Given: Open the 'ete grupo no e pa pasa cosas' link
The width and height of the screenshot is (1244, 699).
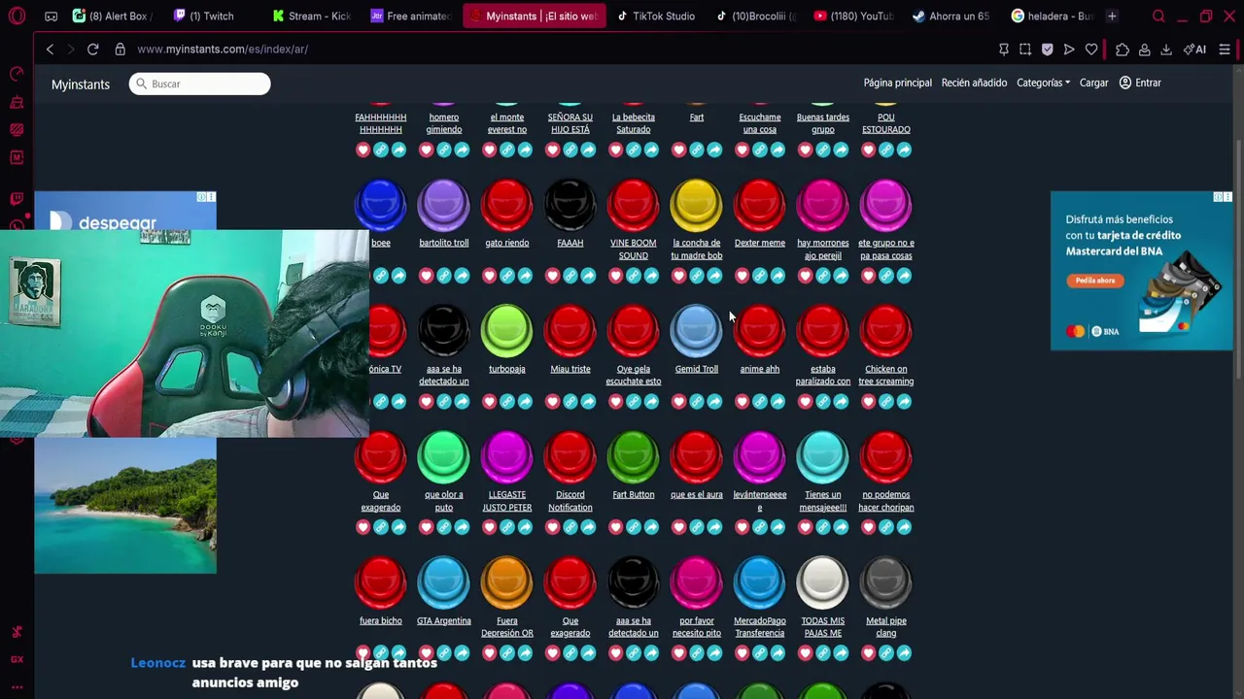Looking at the screenshot, I should point(885,250).
